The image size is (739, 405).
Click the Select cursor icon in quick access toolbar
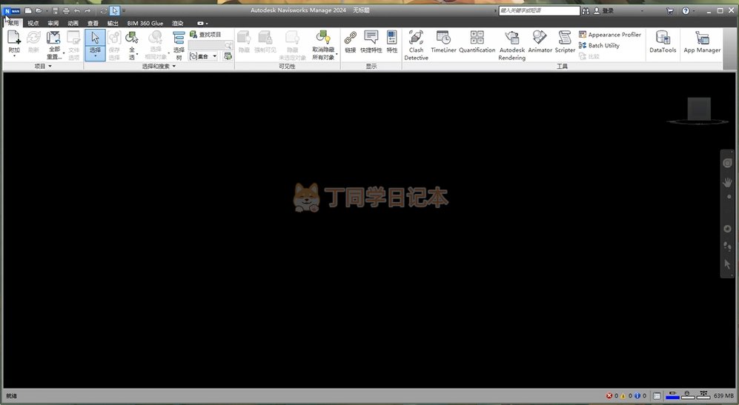115,10
